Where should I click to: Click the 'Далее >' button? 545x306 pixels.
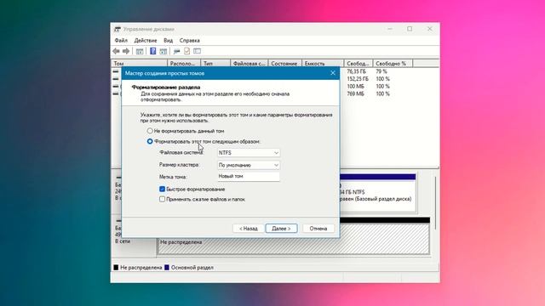point(281,229)
